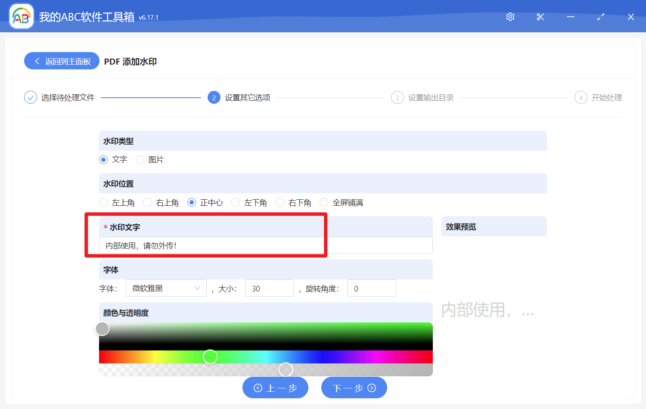Select 左上角 watermark position
Screen dimensions: 646x409
tap(103, 202)
